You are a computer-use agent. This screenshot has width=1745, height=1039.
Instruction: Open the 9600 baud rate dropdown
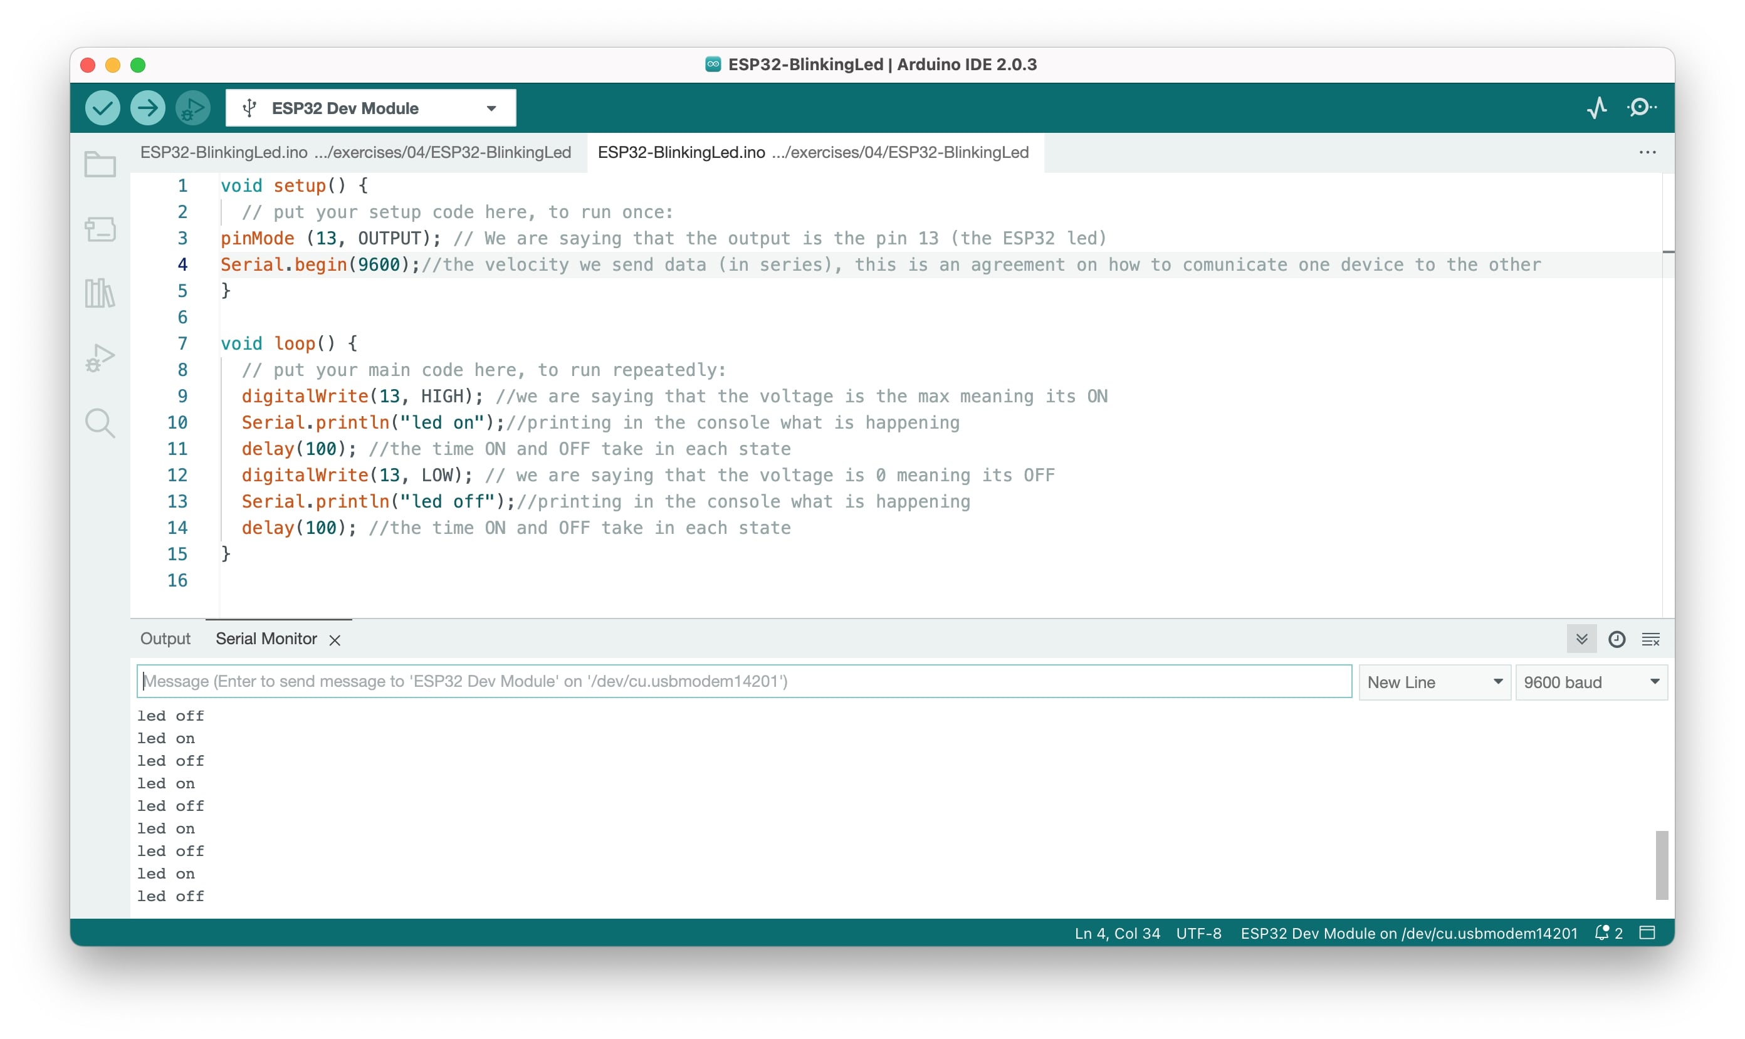(x=1591, y=682)
